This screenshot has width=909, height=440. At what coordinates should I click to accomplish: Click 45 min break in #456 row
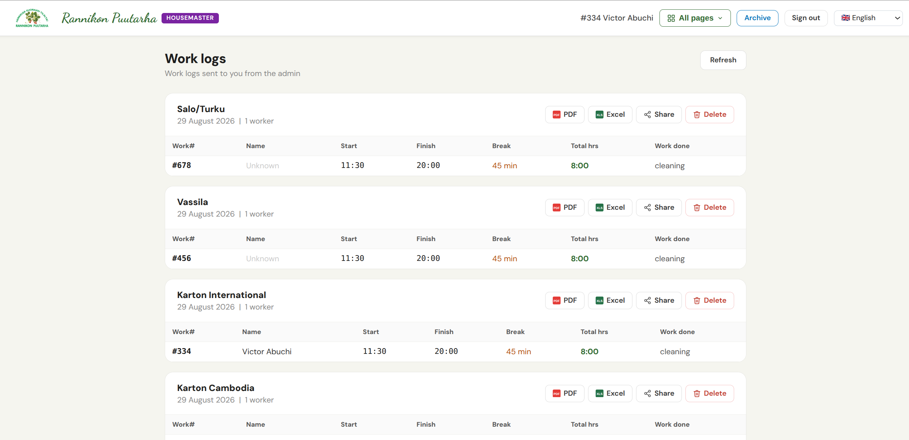pos(504,259)
